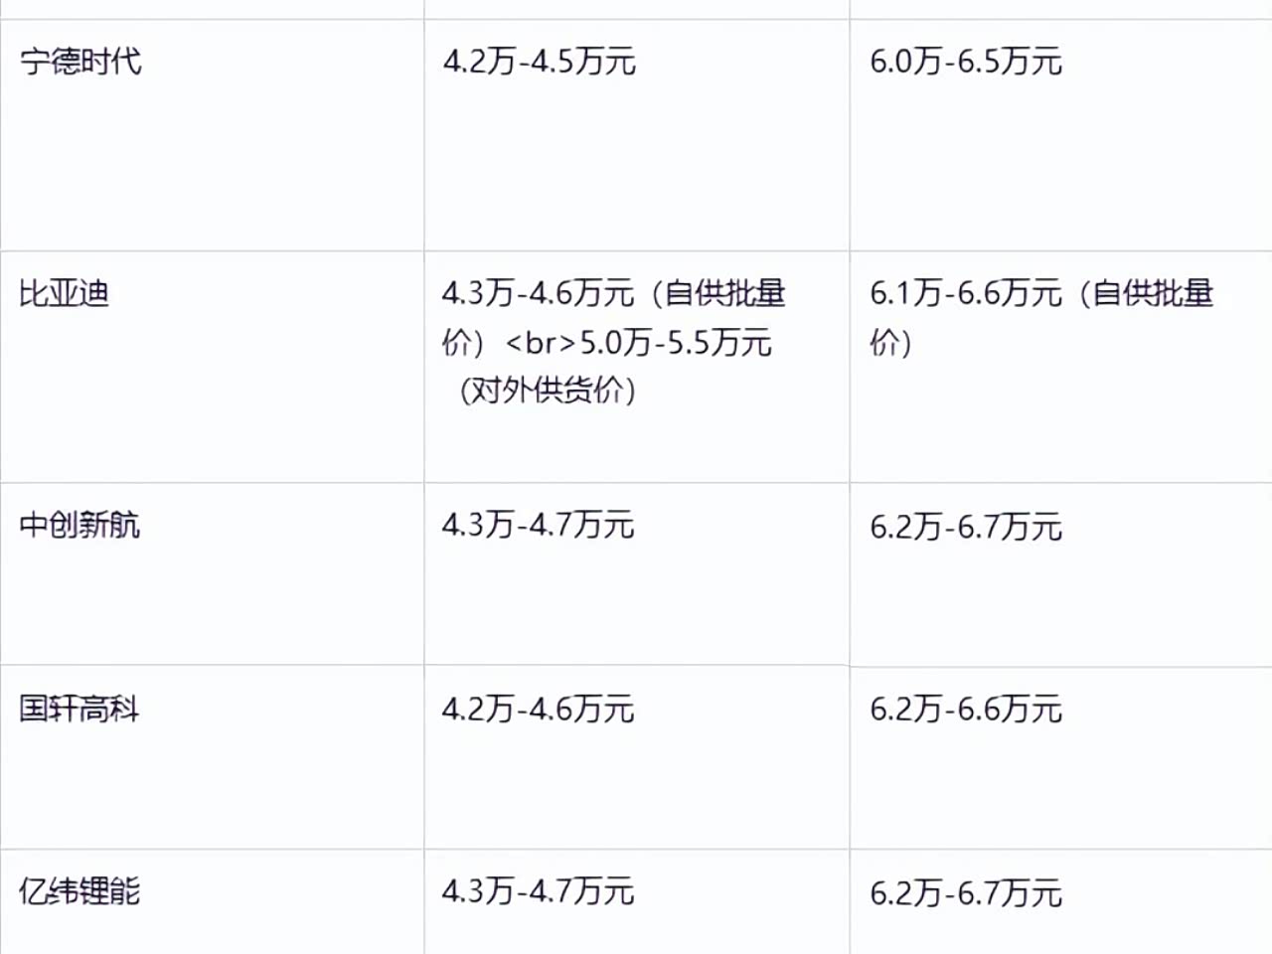Click 亿纬锂能's 4.3万-4.7万元 price cell
This screenshot has height=954, width=1272.
538,891
